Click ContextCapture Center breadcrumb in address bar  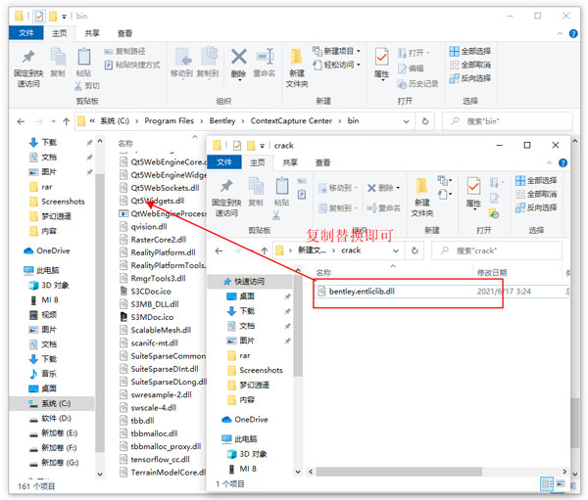(x=291, y=121)
